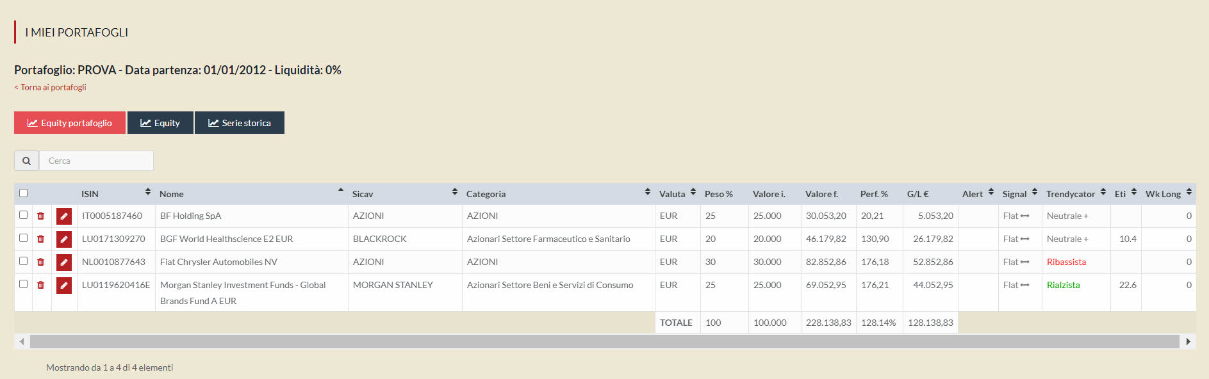This screenshot has width=1209, height=379.
Task: Sort by the Categoria column arrows
Action: click(x=647, y=193)
